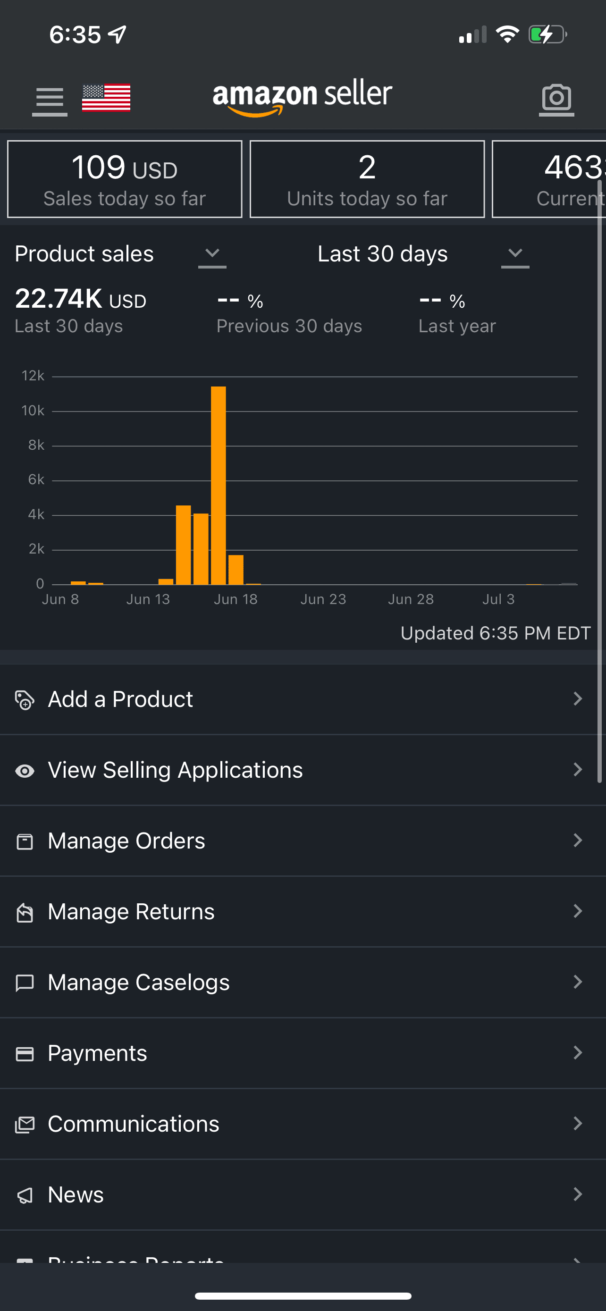Image resolution: width=606 pixels, height=1311 pixels.
Task: Tap the Add a Product tag icon
Action: [25, 700]
